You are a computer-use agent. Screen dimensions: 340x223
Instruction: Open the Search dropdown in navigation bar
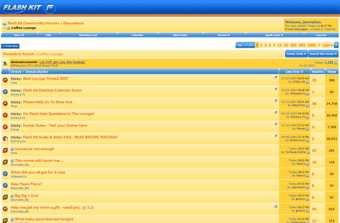[224, 35]
